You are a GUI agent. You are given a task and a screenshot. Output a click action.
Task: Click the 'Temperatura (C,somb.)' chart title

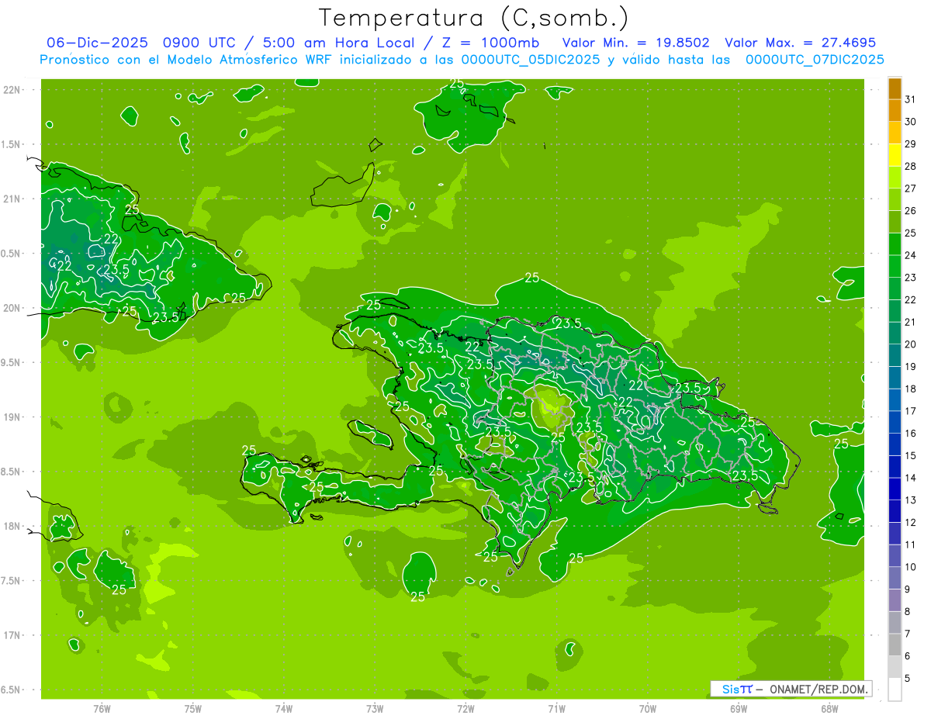(x=473, y=18)
